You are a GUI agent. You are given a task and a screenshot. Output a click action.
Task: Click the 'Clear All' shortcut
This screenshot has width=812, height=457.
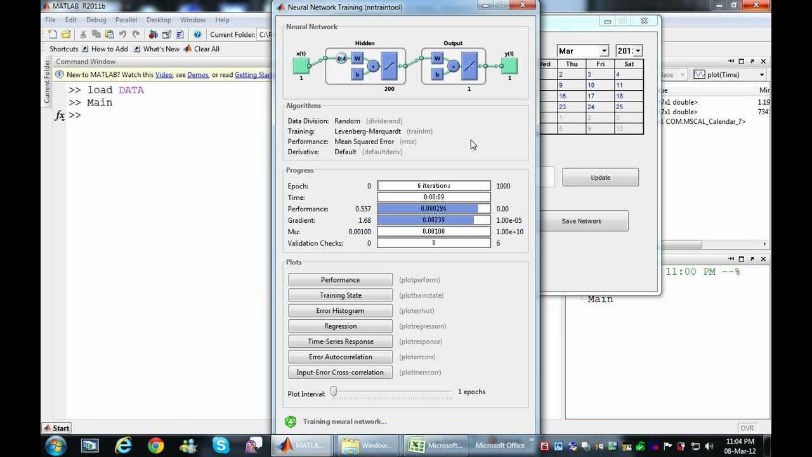(x=202, y=49)
